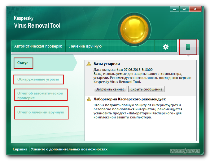Switch to 'Автоматическая проверка' tab

click(x=38, y=46)
